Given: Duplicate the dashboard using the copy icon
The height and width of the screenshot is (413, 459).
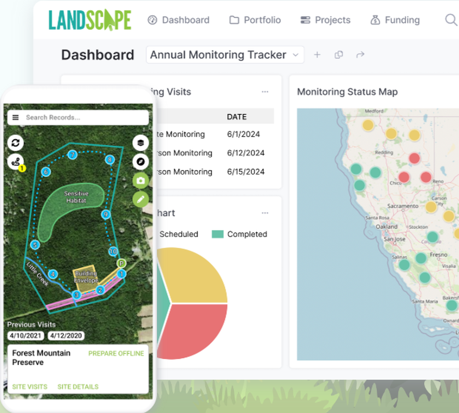Looking at the screenshot, I should coord(339,55).
